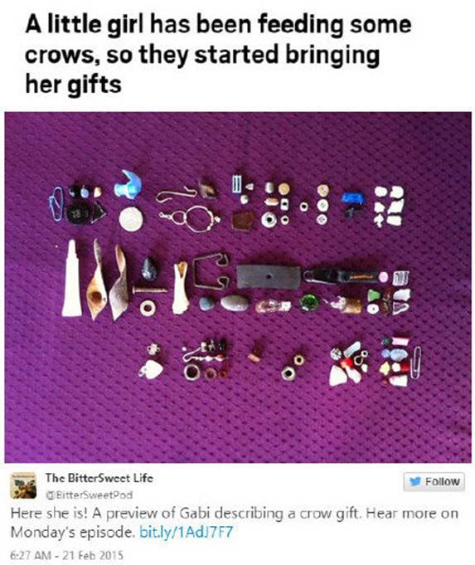Click the Twitter bird icon in Follow
Image resolution: width=475 pixels, height=565 pixels.
(415, 481)
